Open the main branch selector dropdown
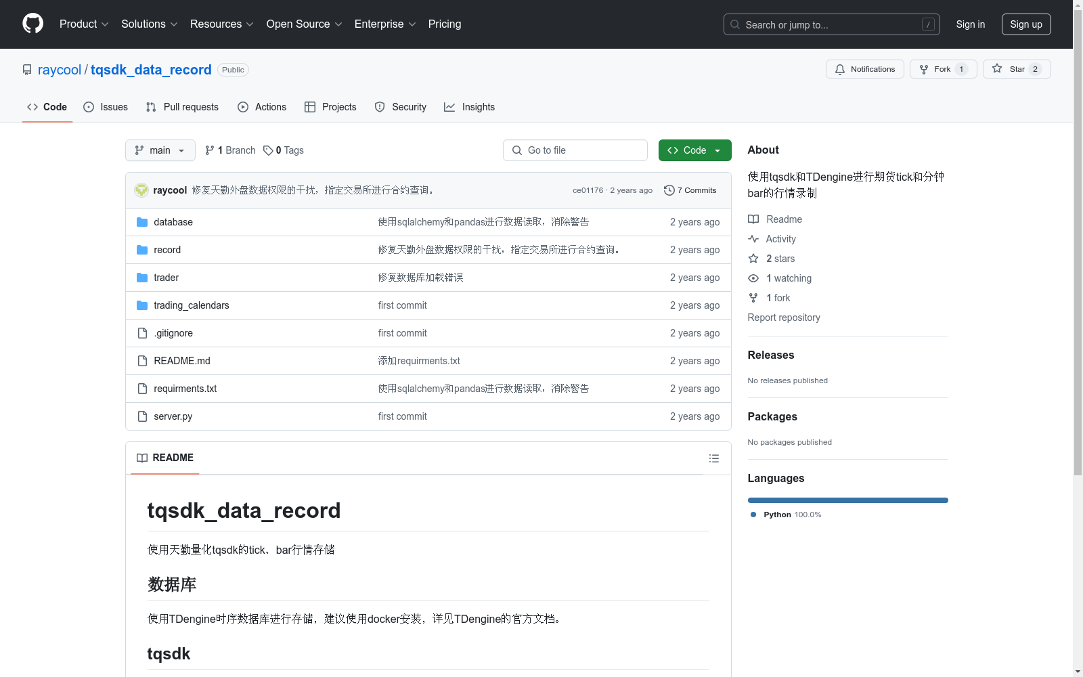1083x677 pixels. pos(160,150)
